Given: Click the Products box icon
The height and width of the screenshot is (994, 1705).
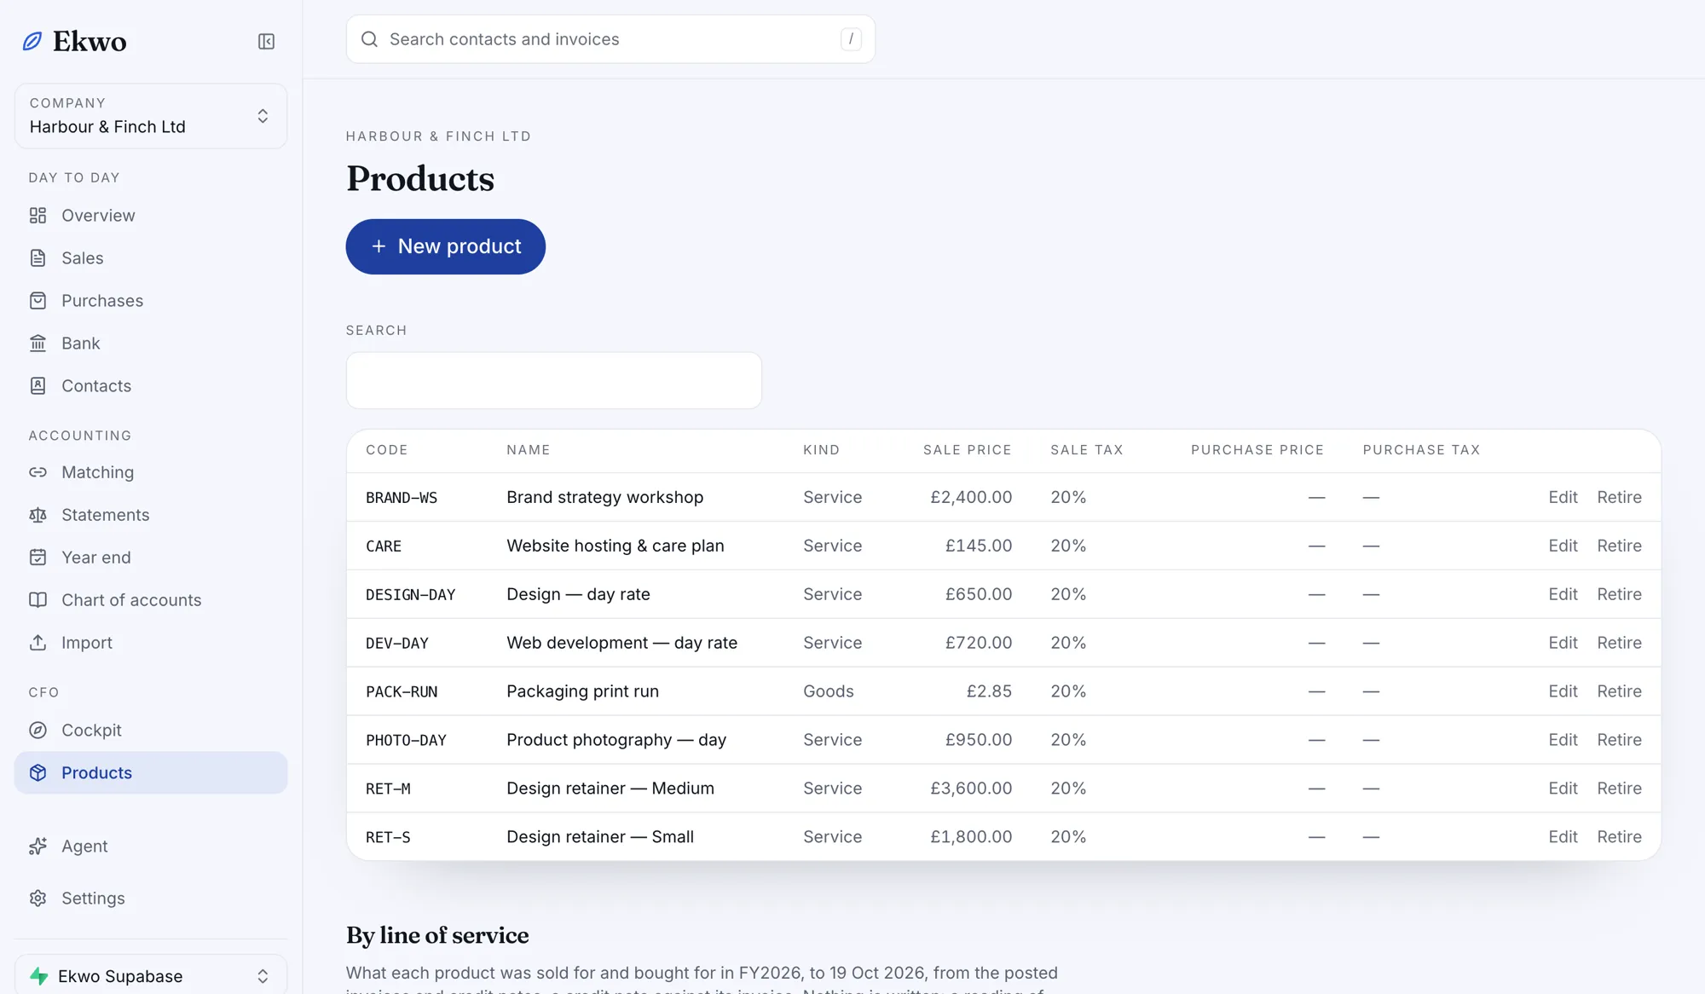Looking at the screenshot, I should (38, 773).
